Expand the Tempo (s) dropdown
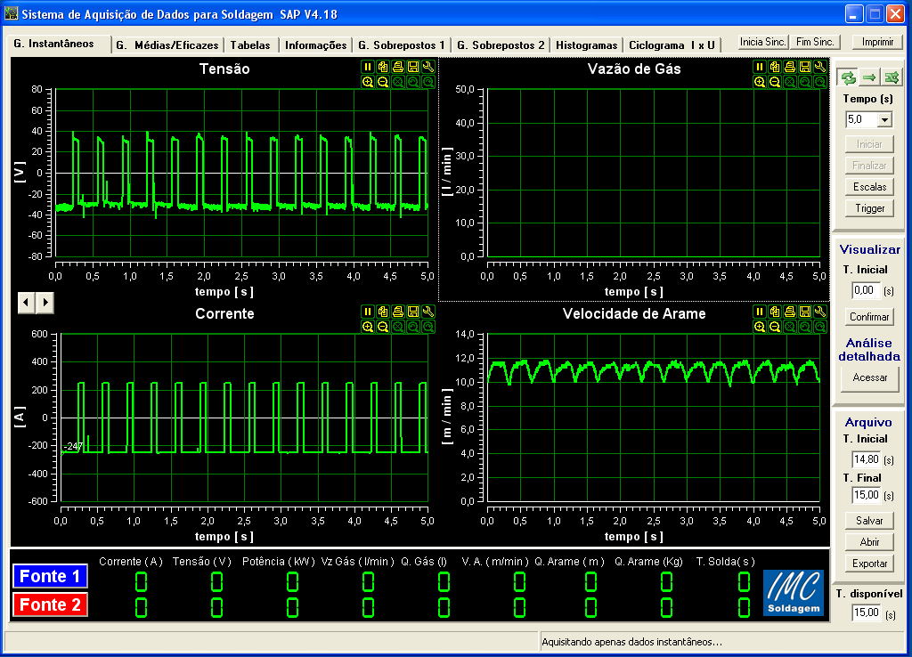Screen dimensions: 912x657 point(884,119)
